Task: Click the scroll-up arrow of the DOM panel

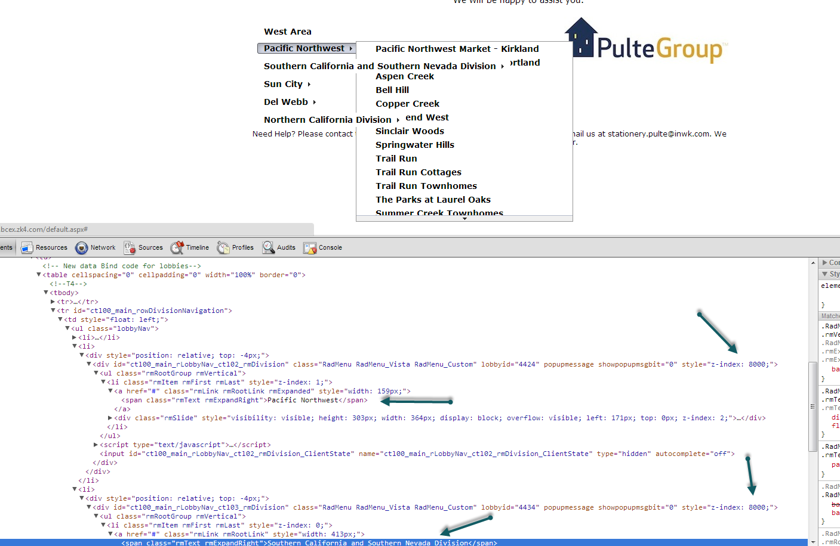Action: point(813,262)
